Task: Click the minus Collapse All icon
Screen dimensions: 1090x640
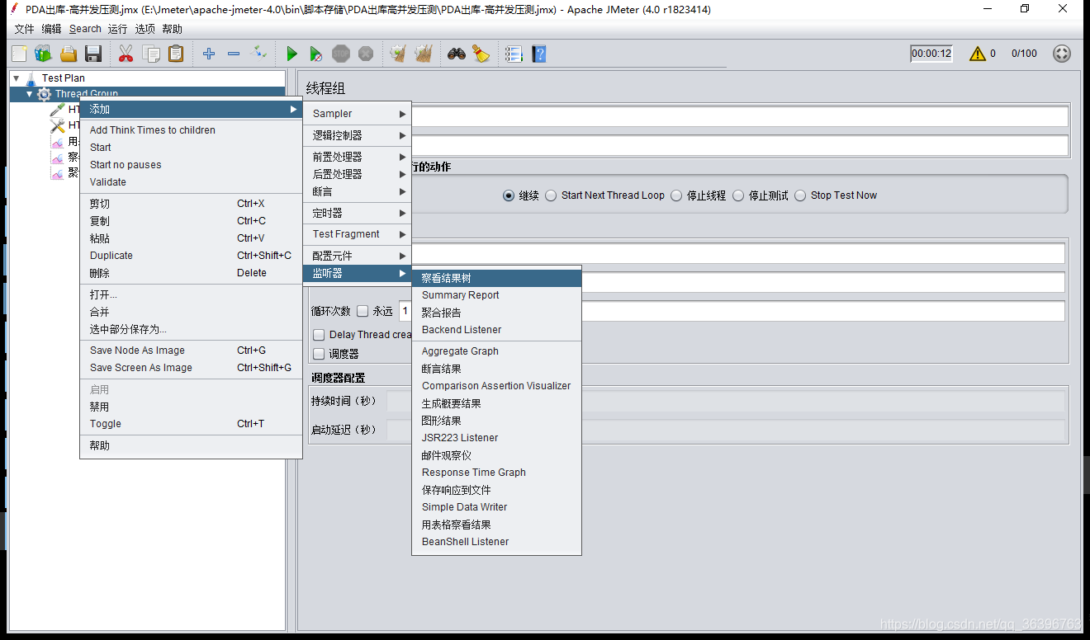Action: point(234,54)
